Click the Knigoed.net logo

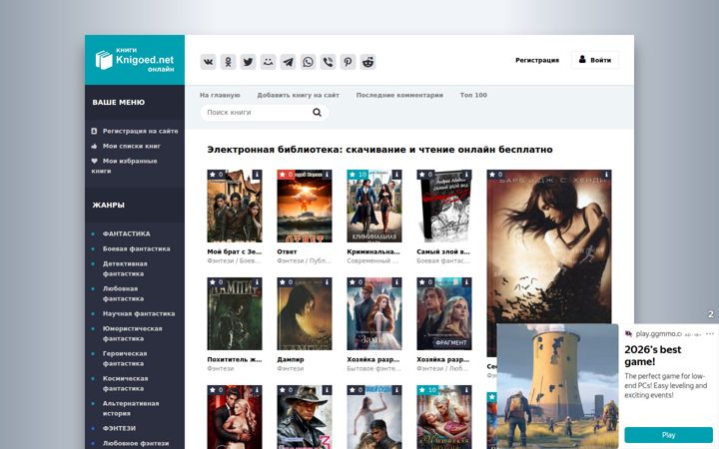click(135, 60)
